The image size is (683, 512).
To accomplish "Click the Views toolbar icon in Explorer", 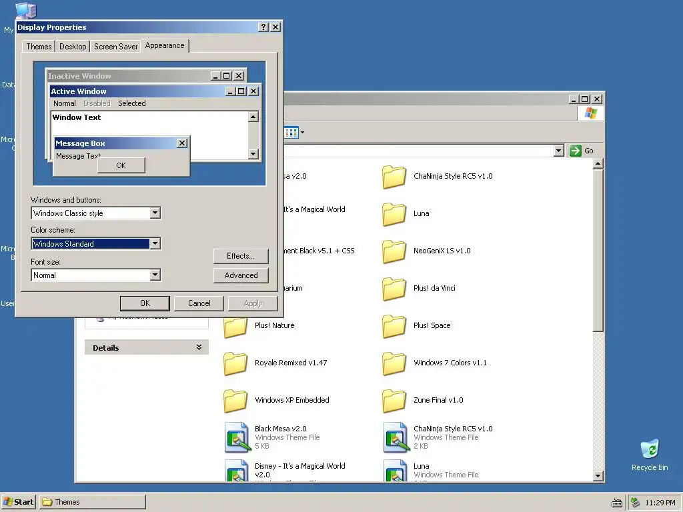I will (x=291, y=133).
